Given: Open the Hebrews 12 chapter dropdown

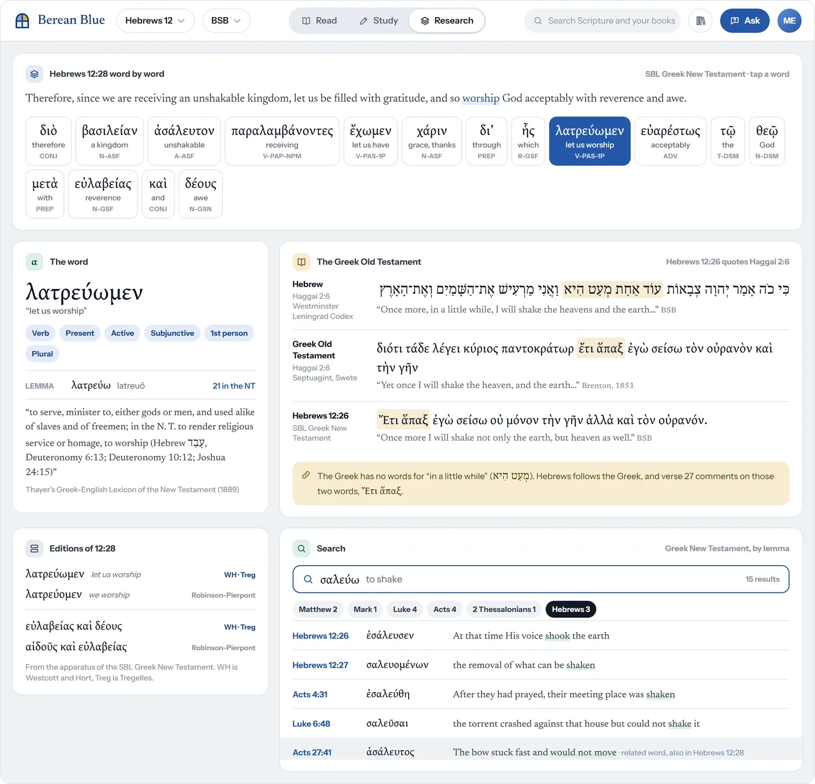Looking at the screenshot, I should pyautogui.click(x=155, y=21).
